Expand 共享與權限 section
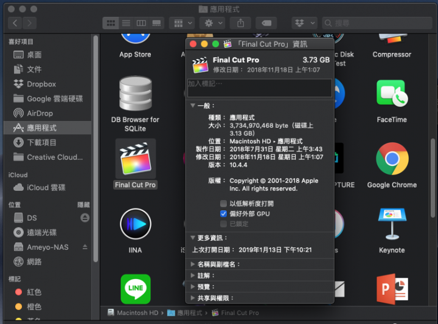 [192, 298]
